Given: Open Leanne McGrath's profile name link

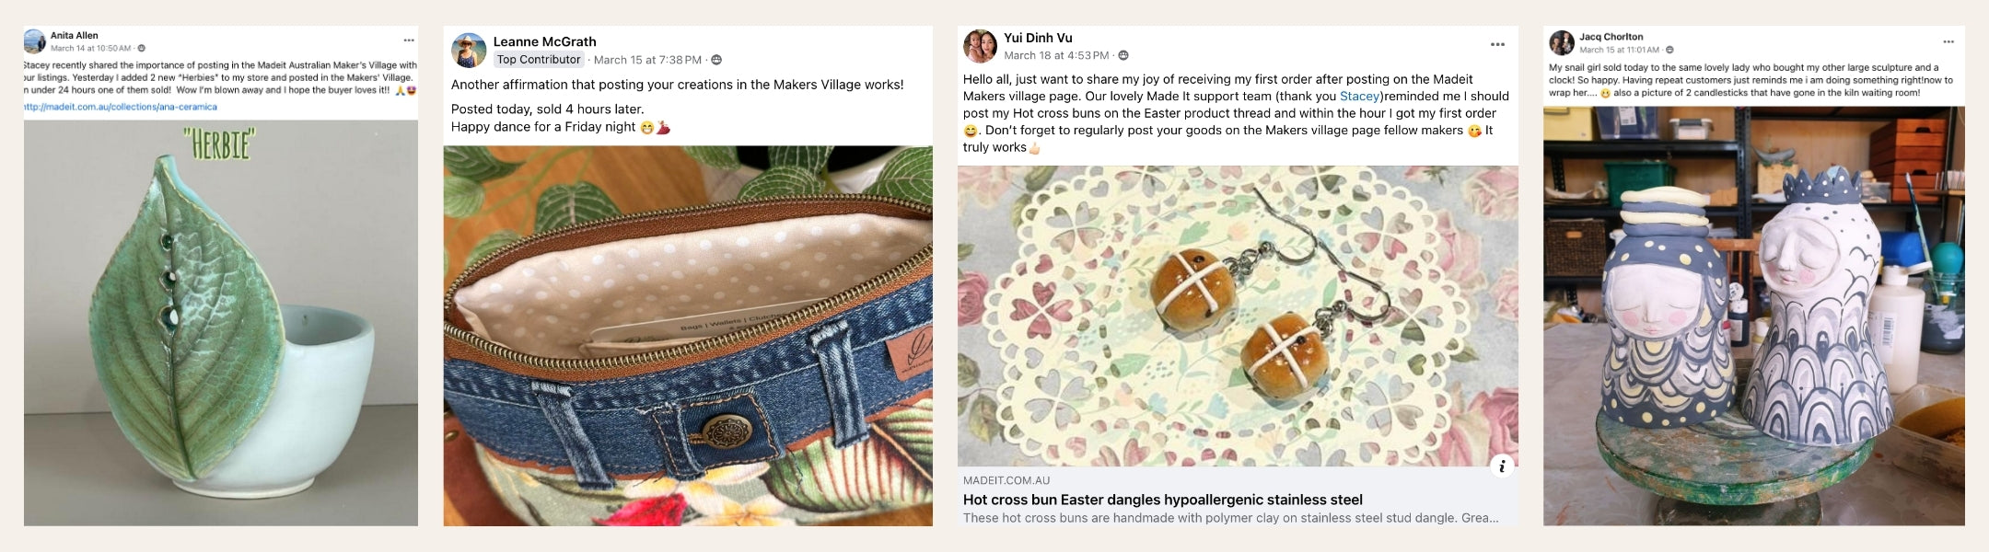Looking at the screenshot, I should pyautogui.click(x=544, y=41).
